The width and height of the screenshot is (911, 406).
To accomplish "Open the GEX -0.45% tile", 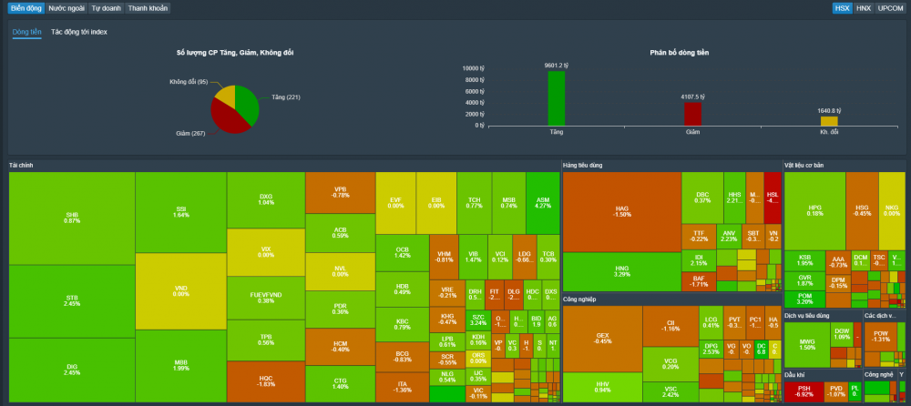I will point(602,339).
